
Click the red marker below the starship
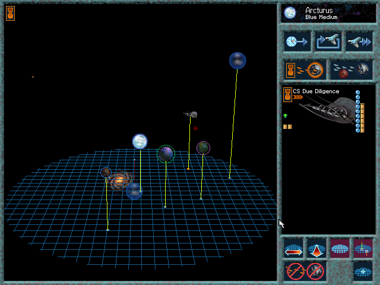click(x=195, y=128)
